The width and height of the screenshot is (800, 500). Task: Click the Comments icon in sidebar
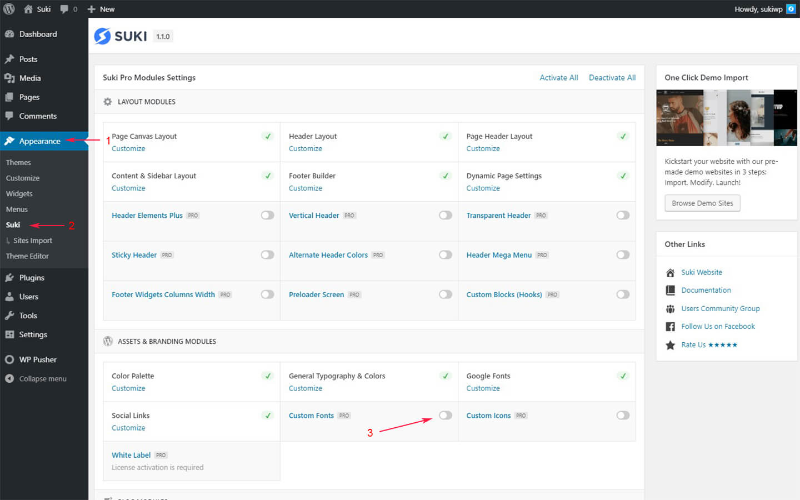coord(9,116)
